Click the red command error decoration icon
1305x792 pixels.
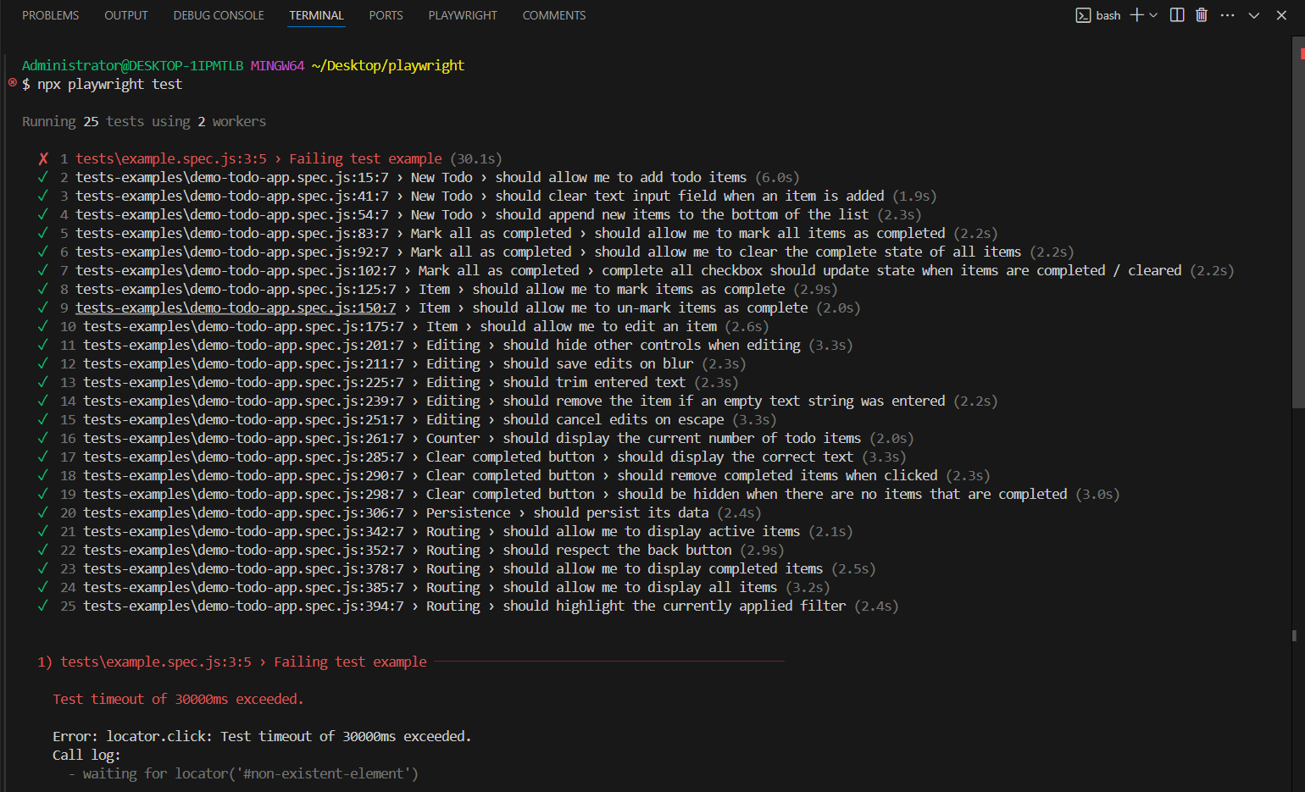click(12, 82)
